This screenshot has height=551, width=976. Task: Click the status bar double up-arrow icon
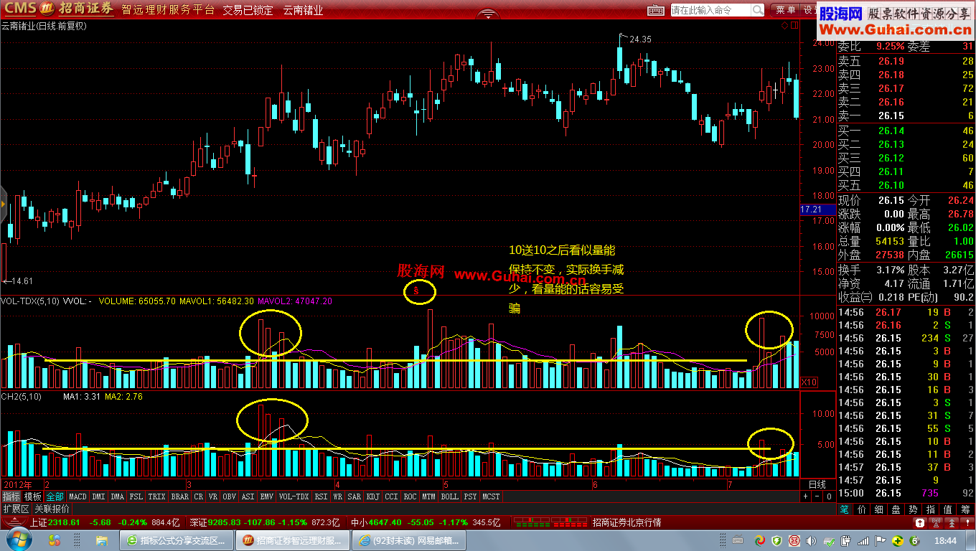952,523
